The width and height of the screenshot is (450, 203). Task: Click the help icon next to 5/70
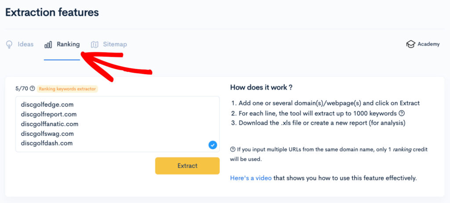pos(32,89)
